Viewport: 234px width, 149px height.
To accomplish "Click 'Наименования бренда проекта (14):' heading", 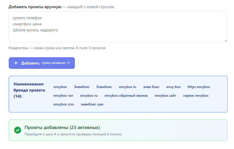I will tap(29, 90).
